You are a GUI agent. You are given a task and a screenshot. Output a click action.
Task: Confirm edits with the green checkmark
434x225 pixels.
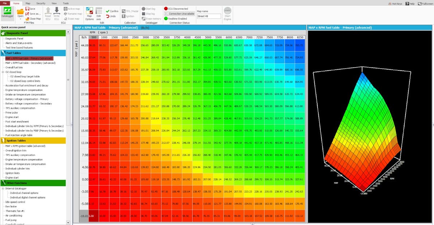(x=108, y=11)
